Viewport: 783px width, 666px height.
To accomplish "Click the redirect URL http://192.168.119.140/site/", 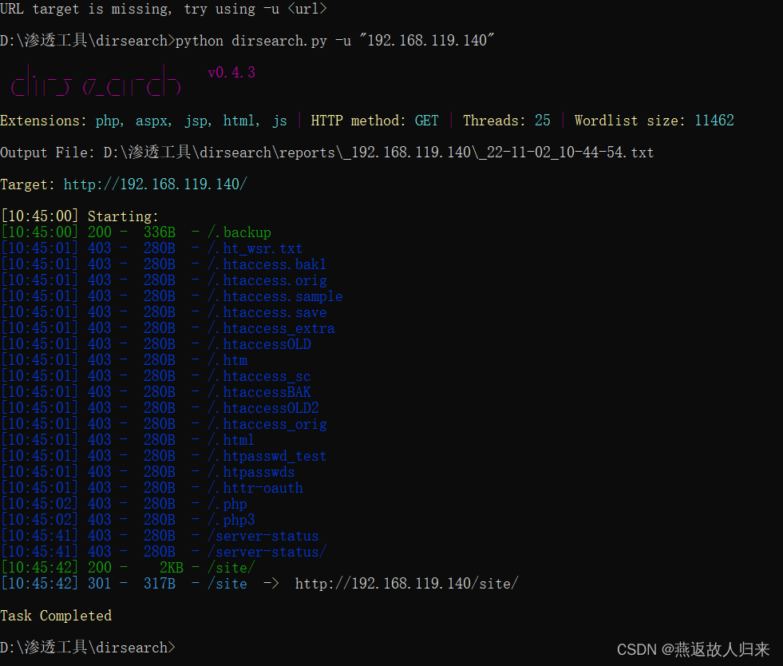I will pos(406,584).
